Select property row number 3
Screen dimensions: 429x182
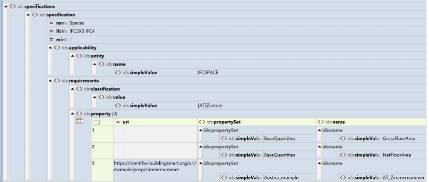point(102,170)
